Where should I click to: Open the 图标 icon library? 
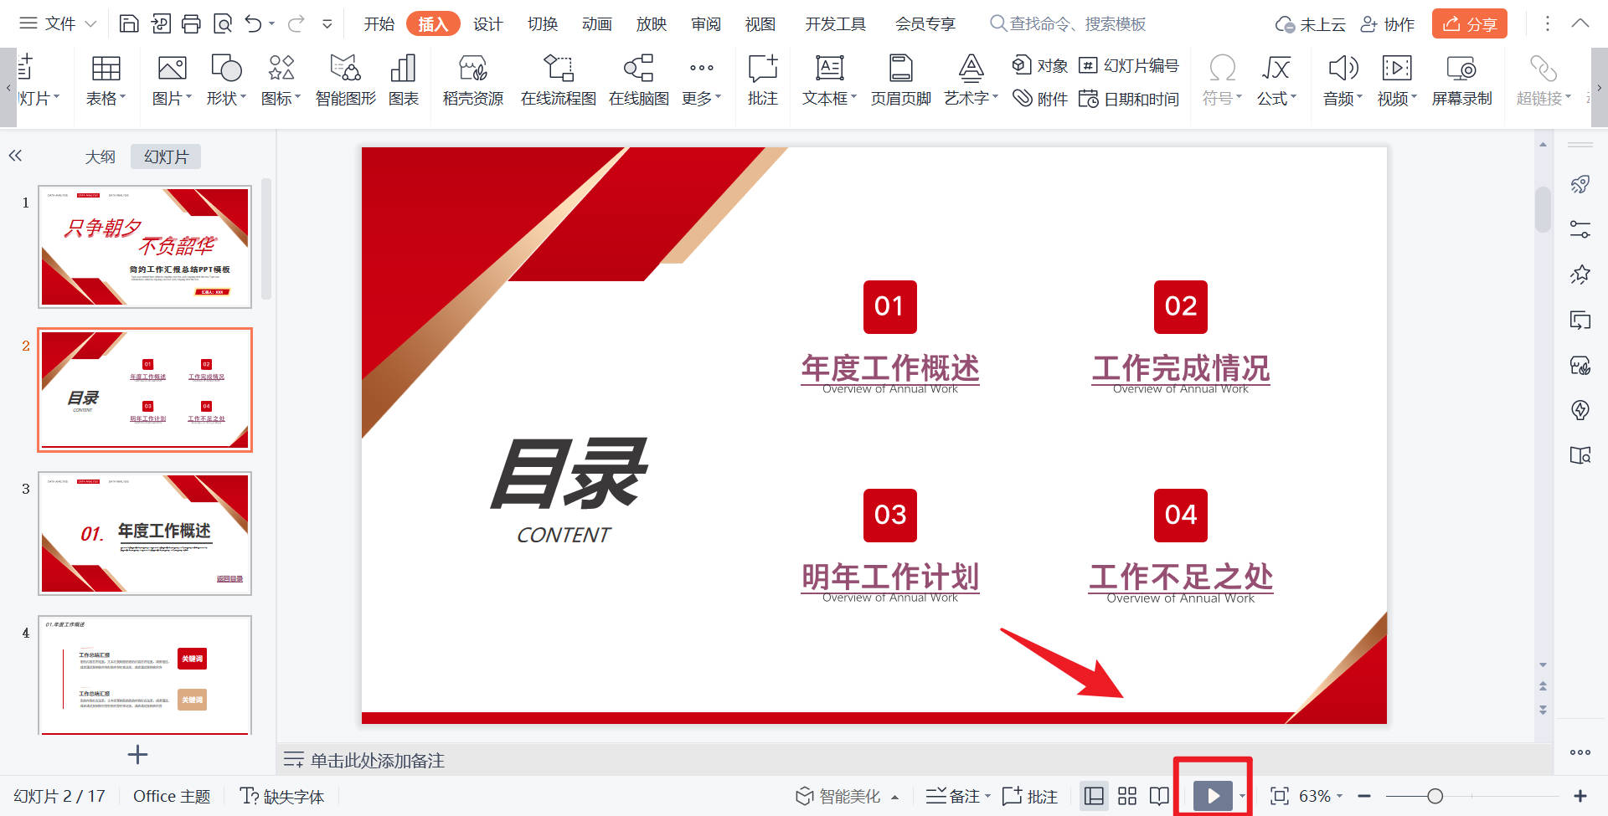tap(281, 81)
